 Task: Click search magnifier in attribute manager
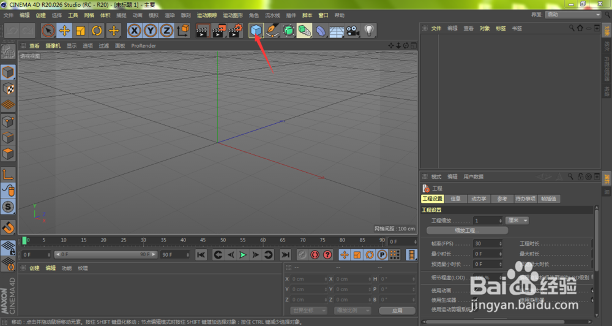pyautogui.click(x=570, y=176)
